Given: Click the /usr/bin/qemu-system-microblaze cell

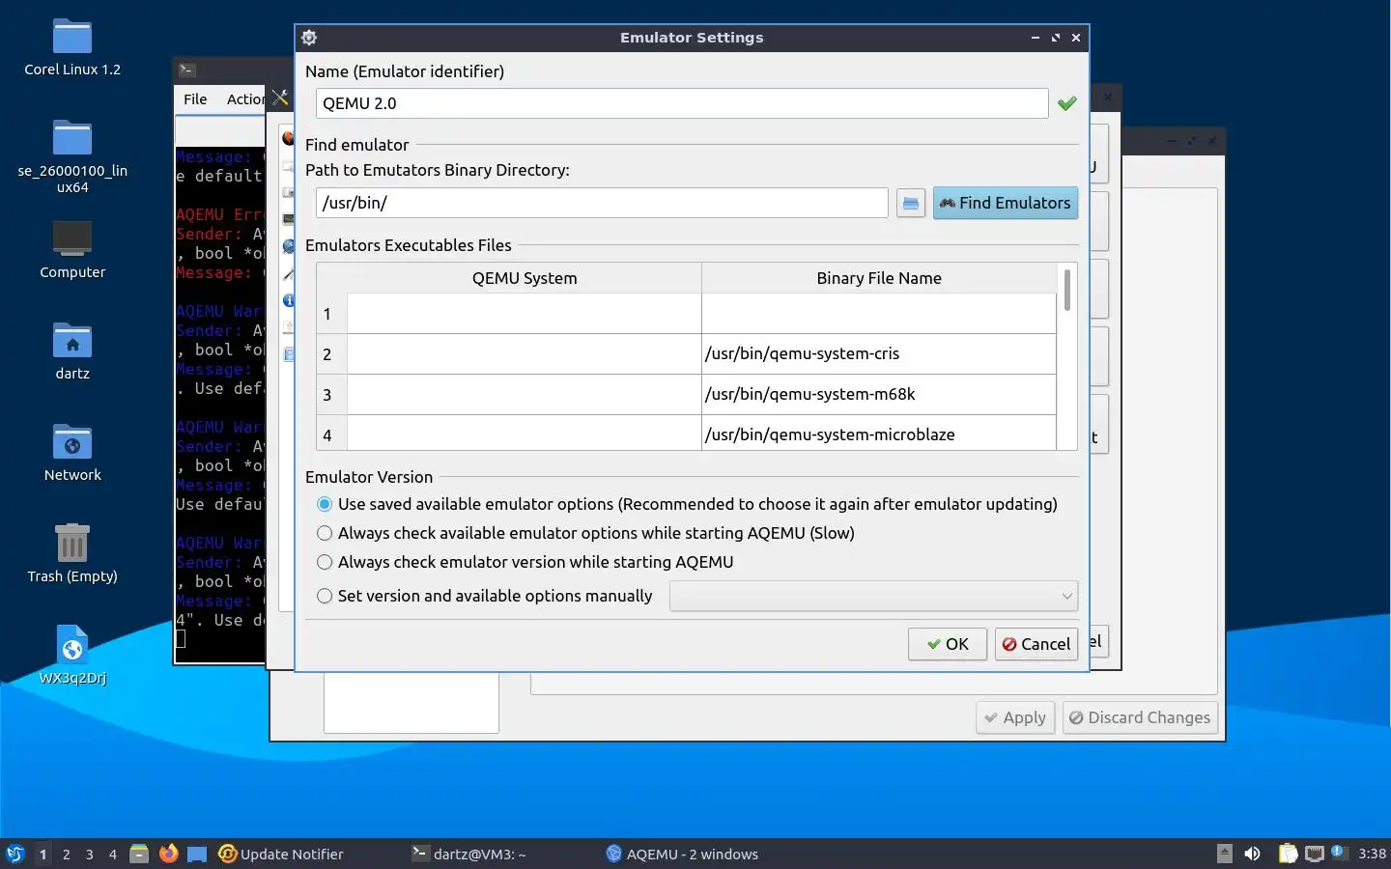Looking at the screenshot, I should pos(879,434).
